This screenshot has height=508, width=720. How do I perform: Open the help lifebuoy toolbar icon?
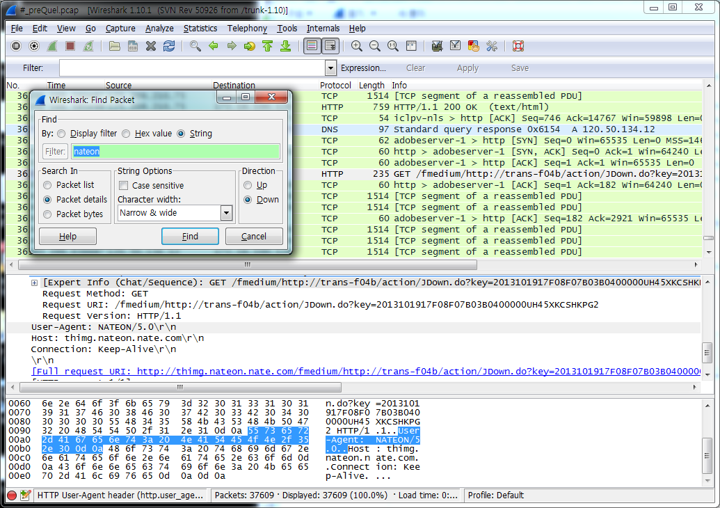tap(518, 46)
